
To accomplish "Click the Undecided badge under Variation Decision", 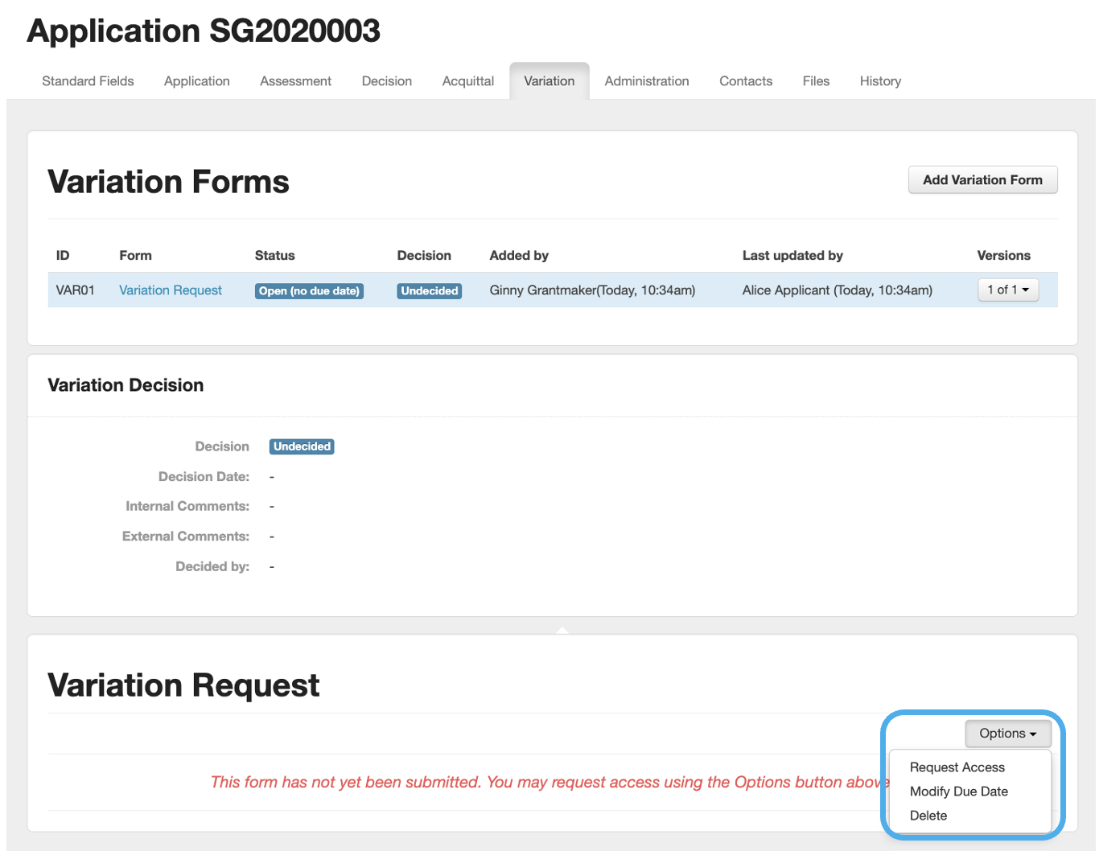I will tap(302, 446).
